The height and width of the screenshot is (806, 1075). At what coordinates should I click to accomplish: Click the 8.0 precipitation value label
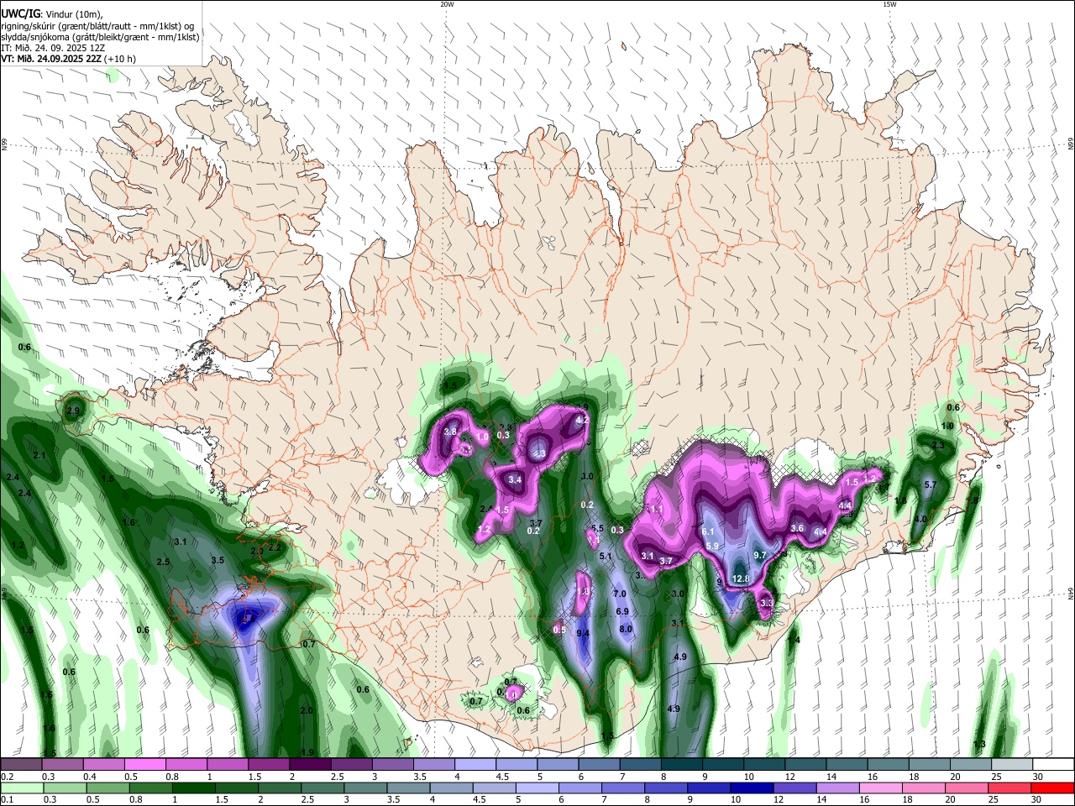pyautogui.click(x=626, y=629)
